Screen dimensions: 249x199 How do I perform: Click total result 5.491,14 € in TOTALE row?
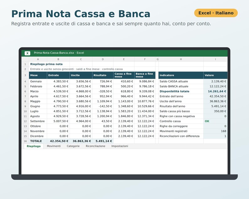click(103, 141)
